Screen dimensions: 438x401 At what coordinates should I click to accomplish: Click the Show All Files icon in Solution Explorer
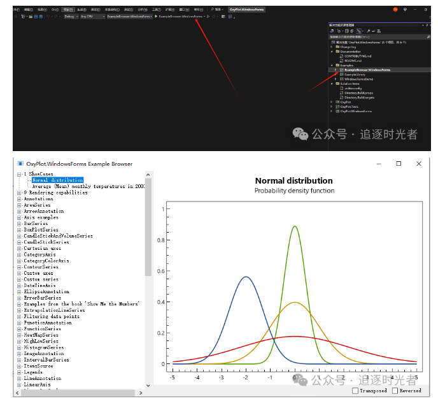pyautogui.click(x=352, y=31)
